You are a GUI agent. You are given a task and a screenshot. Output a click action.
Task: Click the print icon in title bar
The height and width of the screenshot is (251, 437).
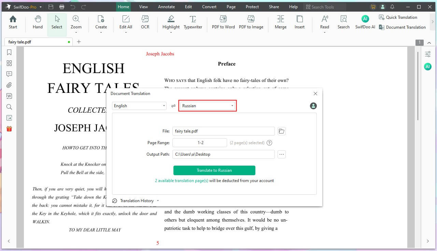61,7
